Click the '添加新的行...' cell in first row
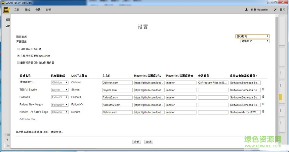 click(x=27, y=82)
